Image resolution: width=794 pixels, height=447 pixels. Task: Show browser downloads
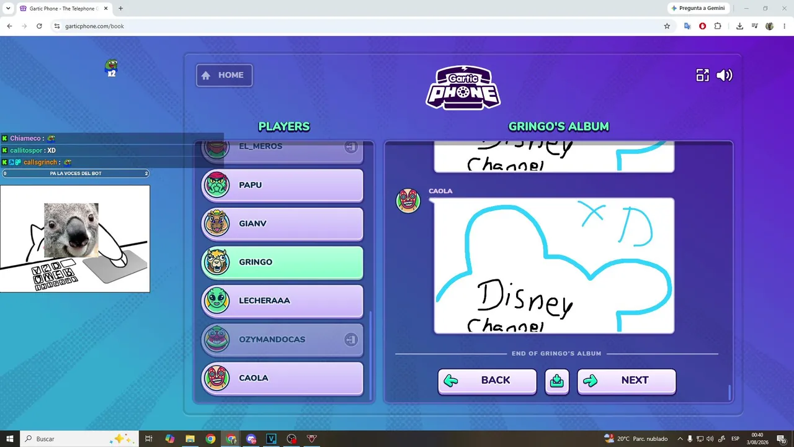[x=739, y=26]
